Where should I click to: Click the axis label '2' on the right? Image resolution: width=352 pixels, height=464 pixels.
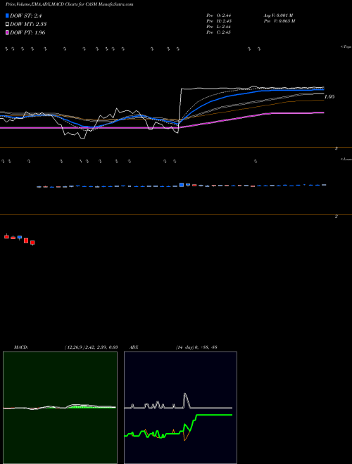[337, 217]
